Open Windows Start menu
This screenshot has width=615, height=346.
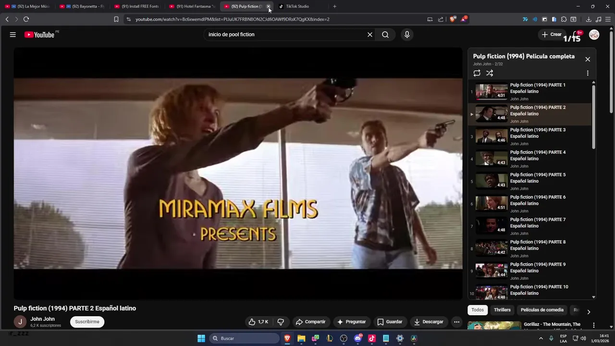click(x=201, y=338)
